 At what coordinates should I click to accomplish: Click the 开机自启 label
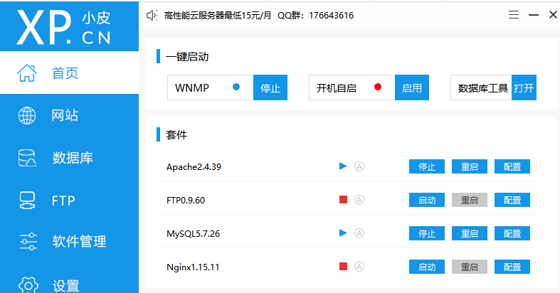pyautogui.click(x=337, y=87)
